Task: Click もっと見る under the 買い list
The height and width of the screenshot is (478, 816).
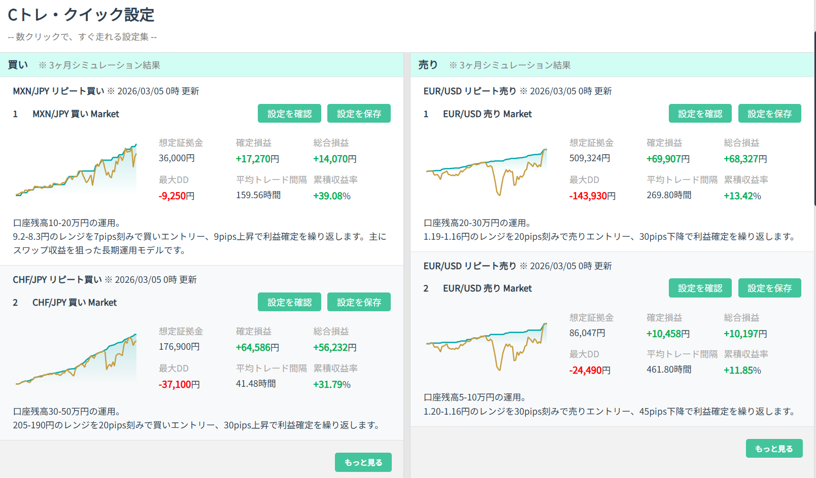Action: tap(363, 462)
